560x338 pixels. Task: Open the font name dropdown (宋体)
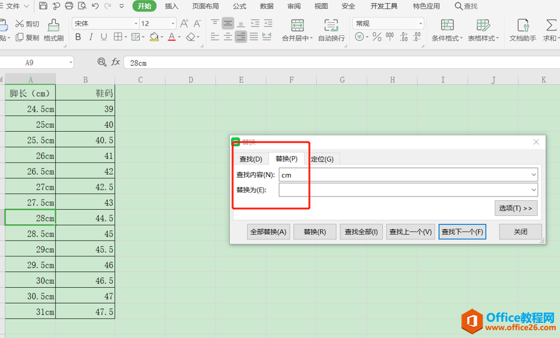tap(135, 24)
